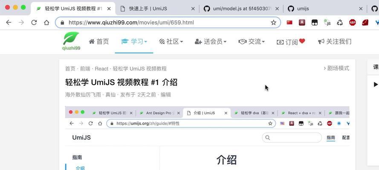
Task: Click the address bar URL field
Action: coord(168,23)
